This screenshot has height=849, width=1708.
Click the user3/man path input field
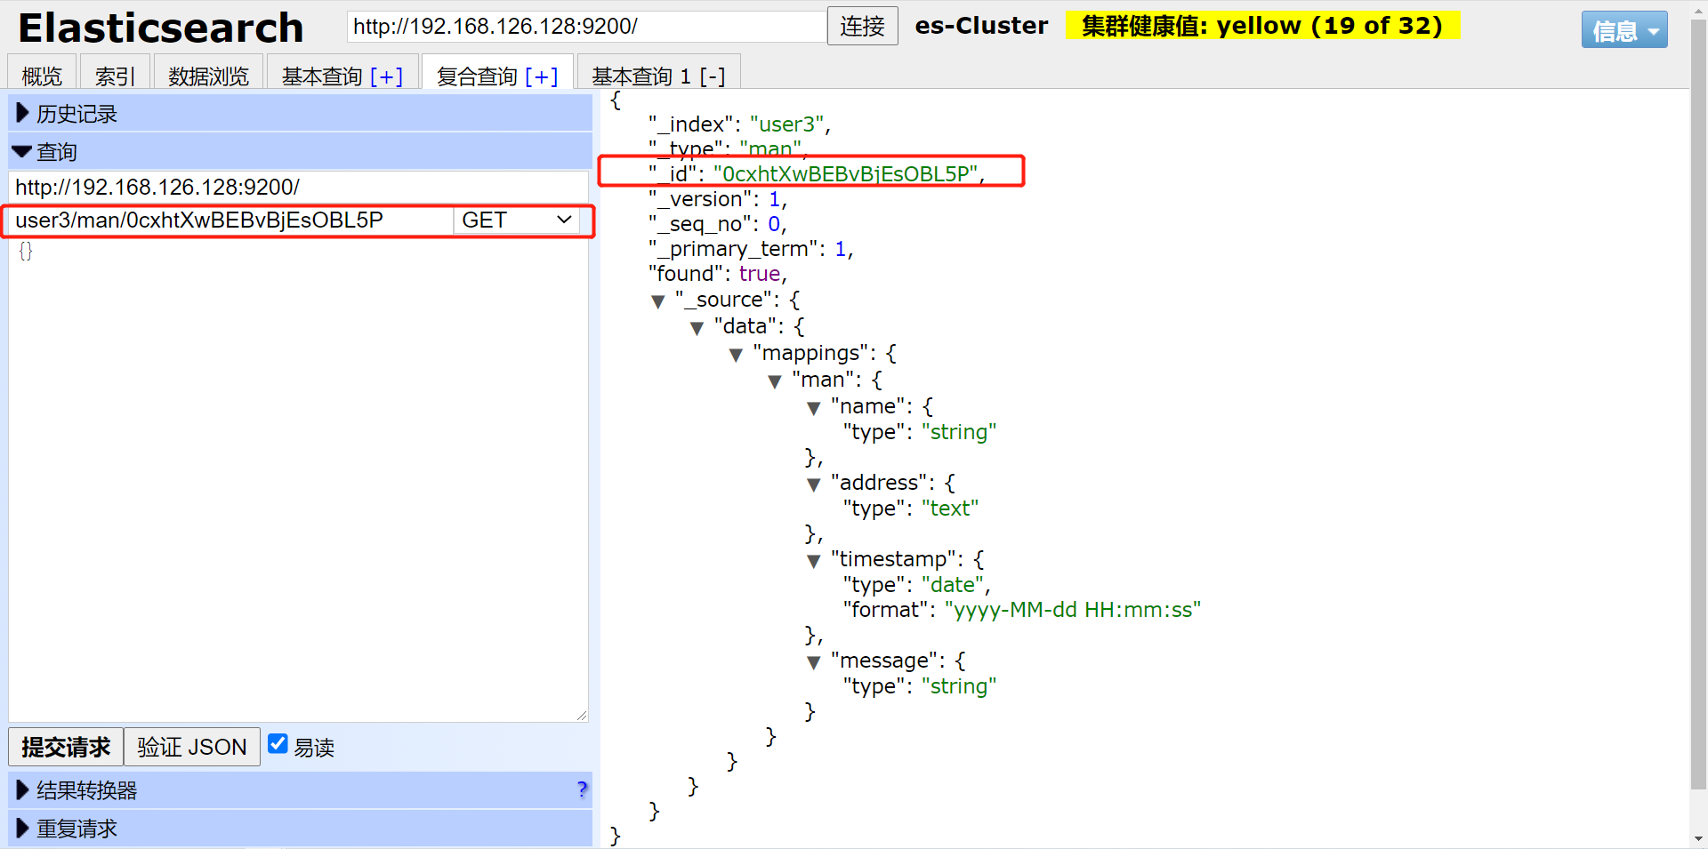pos(227,220)
